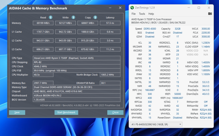Image resolution: width=219 pixels, height=136 pixels.
Task: Click FCLK value 2200.00
Action: pos(206,33)
